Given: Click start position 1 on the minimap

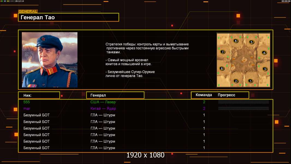Looking at the screenshot, I should click(x=250, y=81).
